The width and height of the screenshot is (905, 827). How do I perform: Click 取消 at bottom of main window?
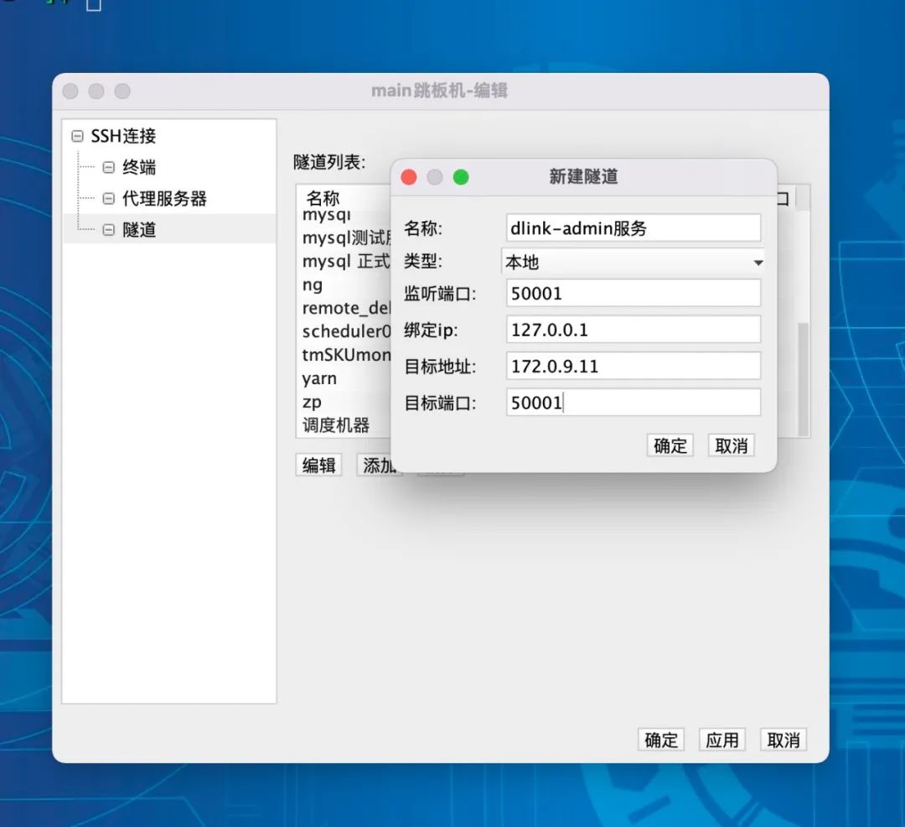[x=783, y=740]
